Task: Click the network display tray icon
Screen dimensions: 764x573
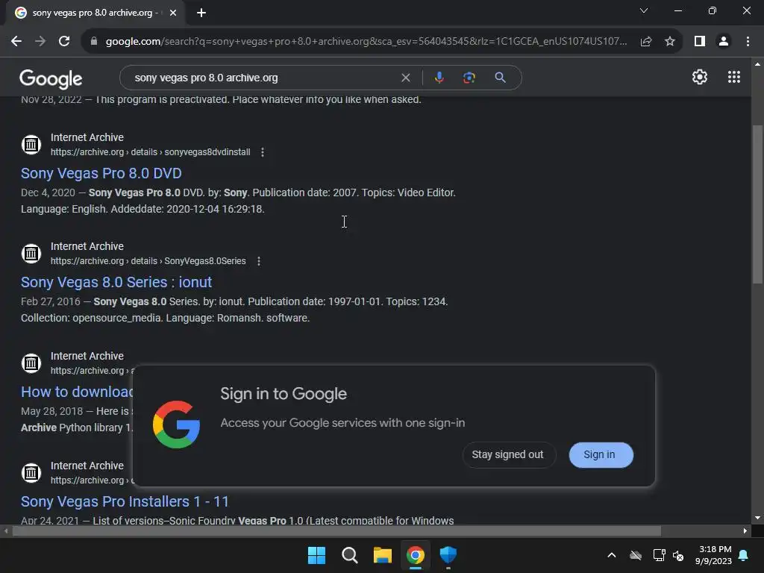Action: pyautogui.click(x=659, y=555)
